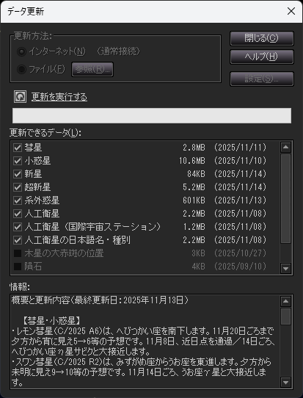This screenshot has width=303, height=398.
Task: Uncheck the 小惑星 checkbox
Action: click(18, 161)
